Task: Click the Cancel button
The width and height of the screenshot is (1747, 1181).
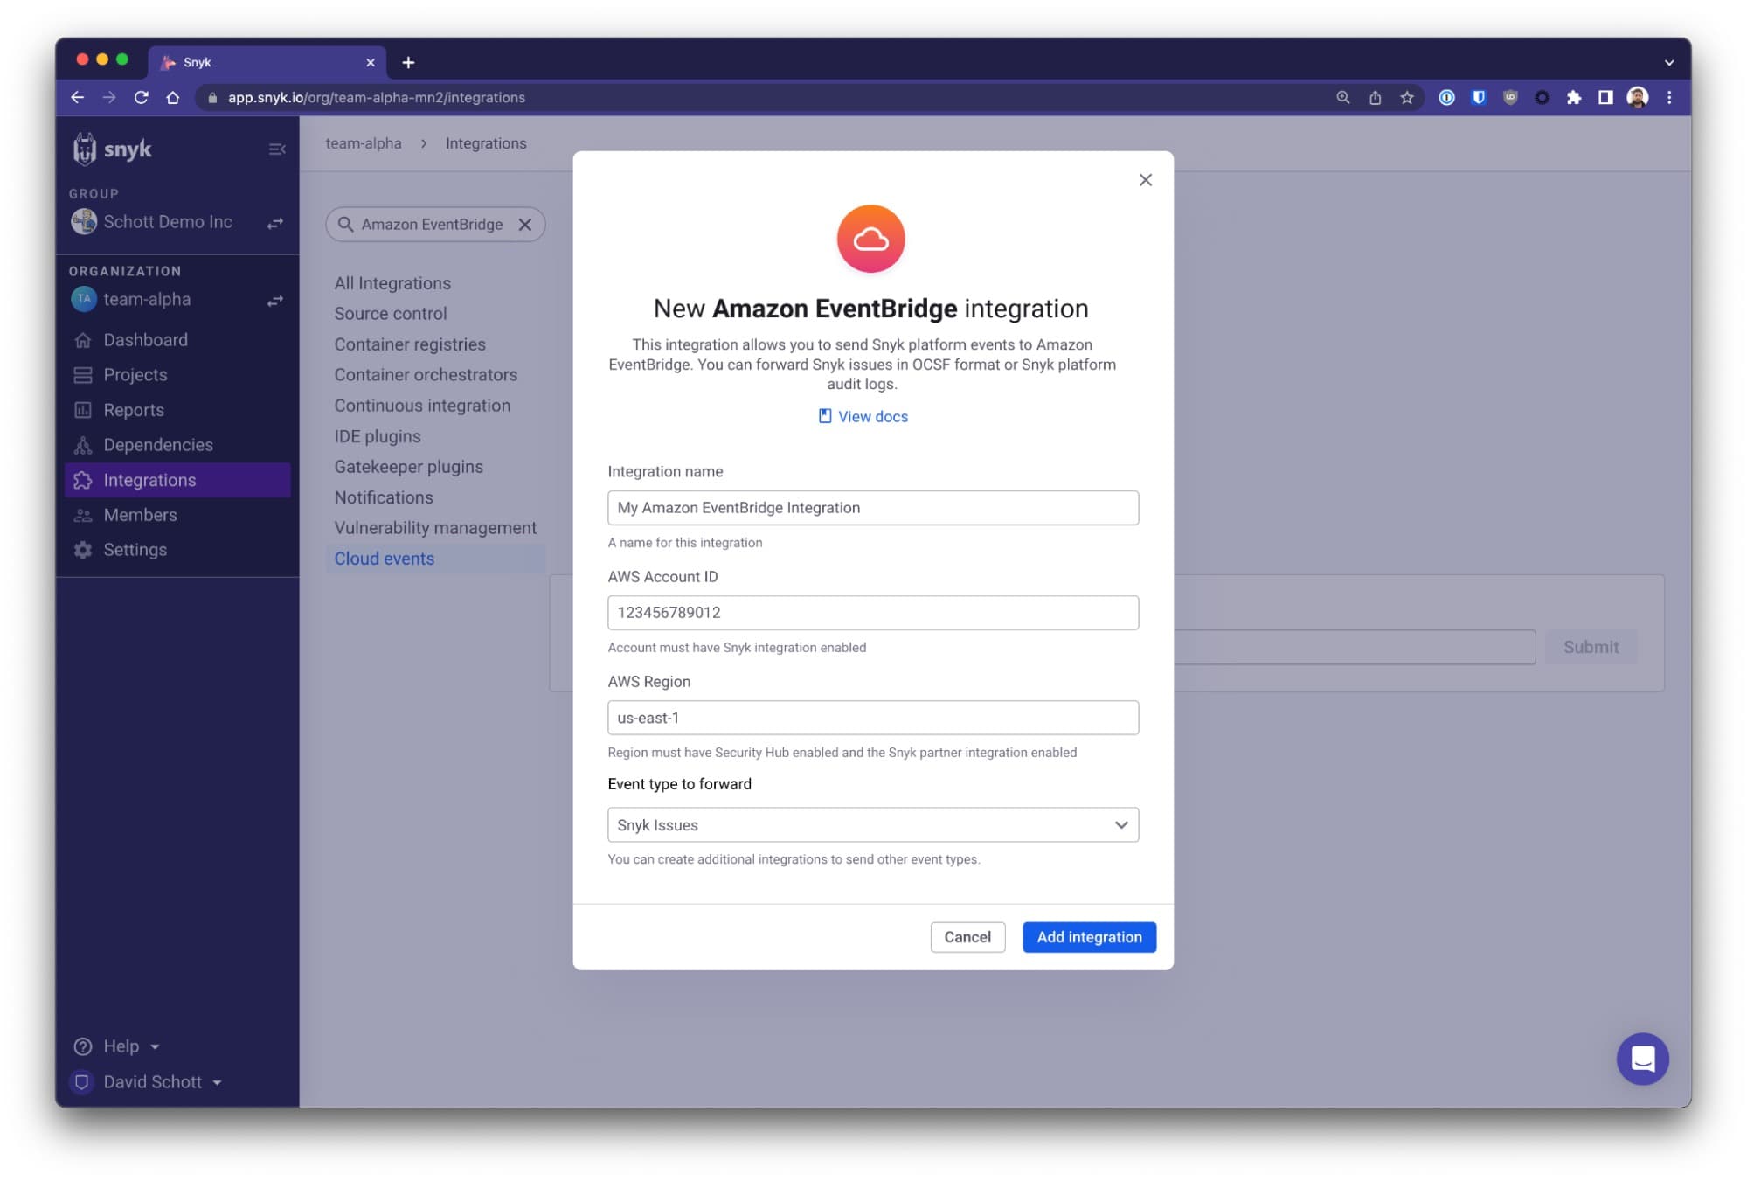Action: (x=967, y=936)
